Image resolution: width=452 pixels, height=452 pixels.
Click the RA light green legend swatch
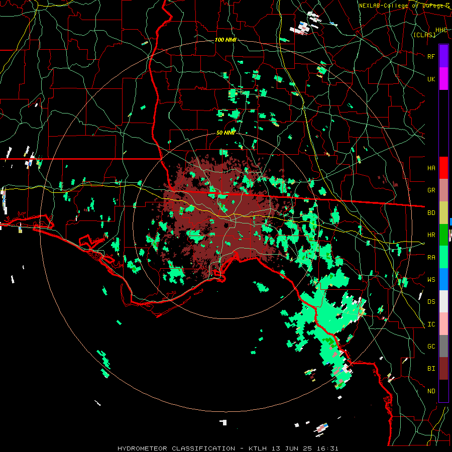coord(443,257)
